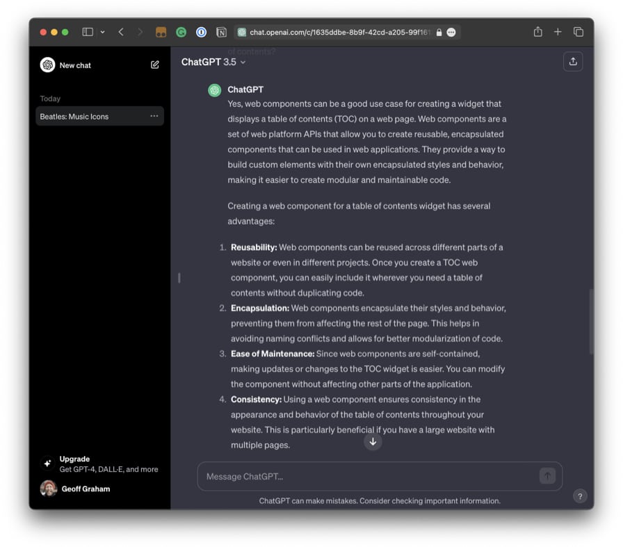This screenshot has height=547, width=623.
Task: Go back to the previous page
Action: [x=121, y=32]
